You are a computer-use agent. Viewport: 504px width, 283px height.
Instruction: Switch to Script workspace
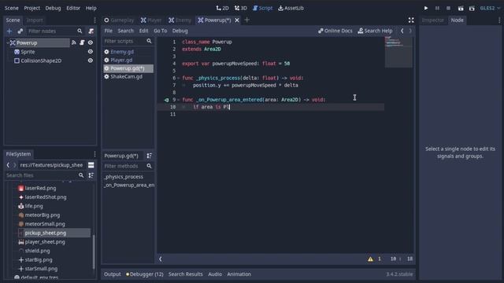[262, 8]
